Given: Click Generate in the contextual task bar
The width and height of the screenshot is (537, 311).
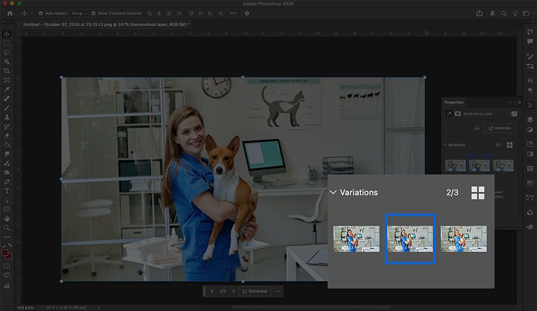Looking at the screenshot, I should tap(255, 291).
